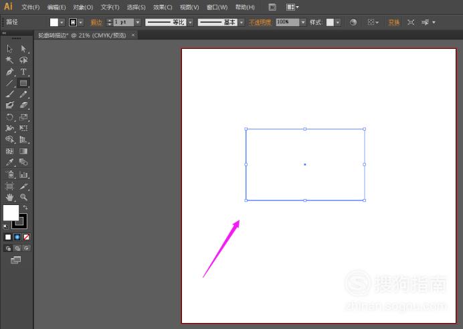The image size is (463, 329).
Task: Open the 窗口(W) menu
Action: tap(217, 7)
